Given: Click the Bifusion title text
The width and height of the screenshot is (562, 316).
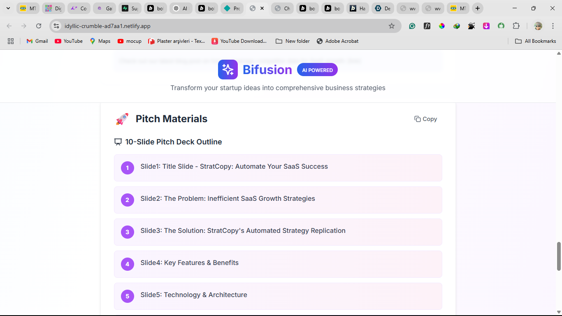Looking at the screenshot, I should point(267,70).
